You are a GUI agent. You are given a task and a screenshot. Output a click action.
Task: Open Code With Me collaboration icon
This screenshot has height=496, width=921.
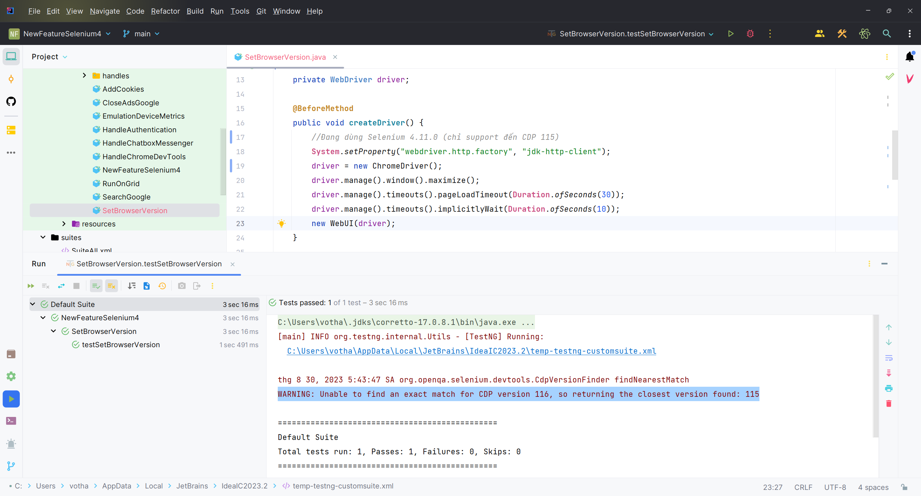(820, 34)
